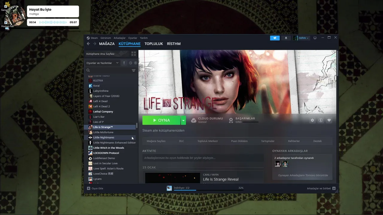383x215 pixels.
Task: Go back with the left arrow
Action: [88, 44]
